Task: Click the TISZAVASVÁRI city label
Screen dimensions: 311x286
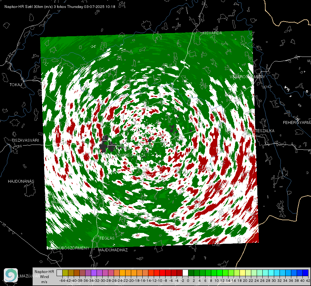Action: [25, 140]
